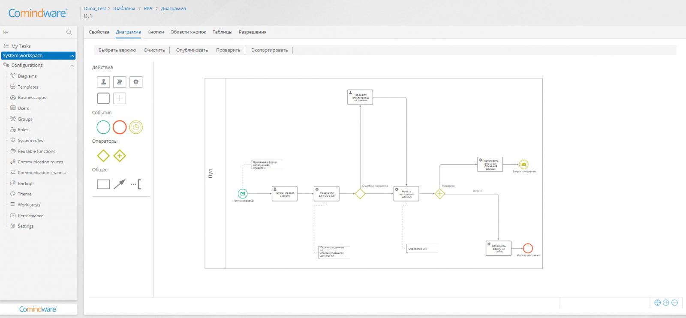The height and width of the screenshot is (318, 686).
Task: Pick the green start event circle
Action: pyautogui.click(x=103, y=127)
